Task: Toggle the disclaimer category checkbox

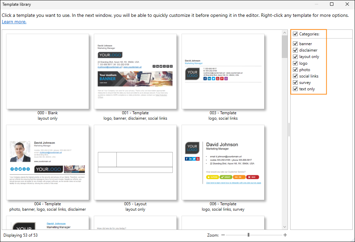Action: click(295, 50)
